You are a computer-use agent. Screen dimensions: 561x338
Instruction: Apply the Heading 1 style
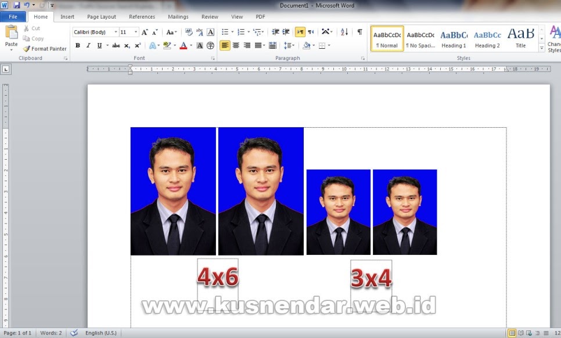click(454, 39)
